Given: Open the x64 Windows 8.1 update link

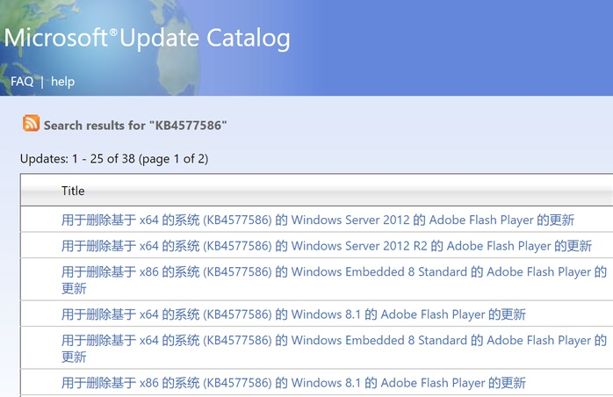Looking at the screenshot, I should 293,314.
